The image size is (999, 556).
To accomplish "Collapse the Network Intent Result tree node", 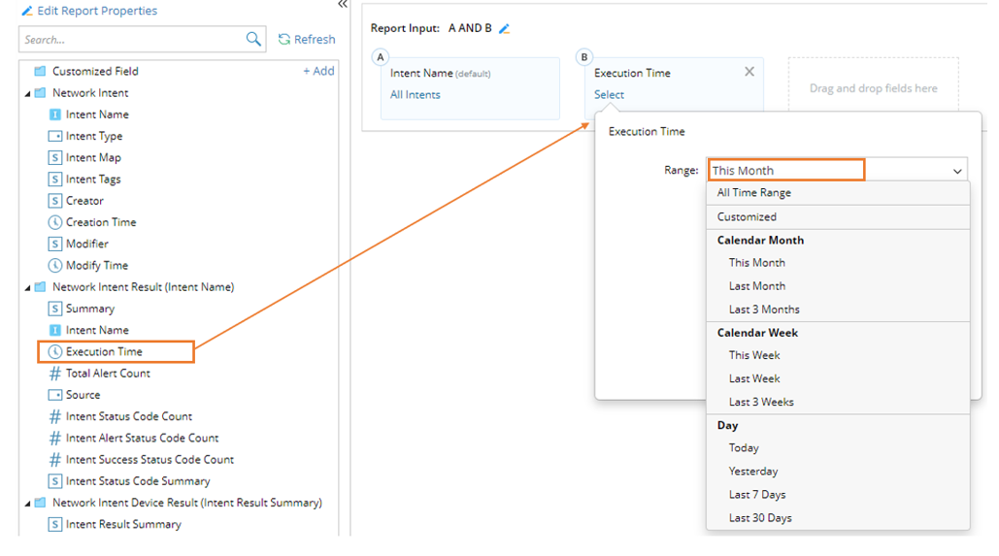I will pyautogui.click(x=27, y=288).
